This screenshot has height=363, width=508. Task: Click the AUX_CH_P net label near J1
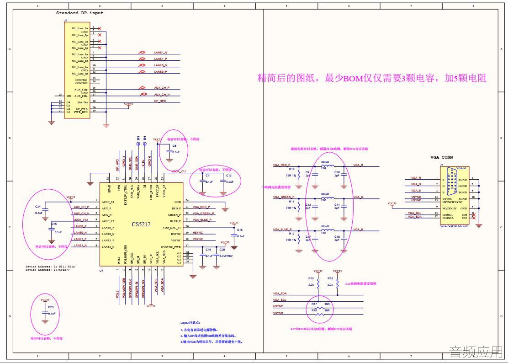coord(162,88)
